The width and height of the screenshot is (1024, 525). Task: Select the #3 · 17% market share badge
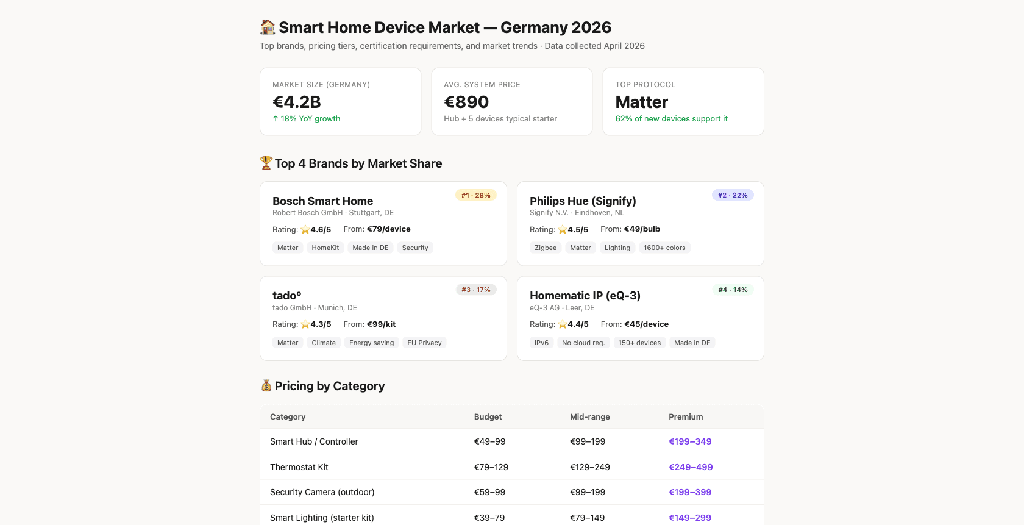(476, 290)
